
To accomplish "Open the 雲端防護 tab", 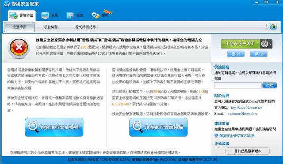I will click(x=22, y=15).
